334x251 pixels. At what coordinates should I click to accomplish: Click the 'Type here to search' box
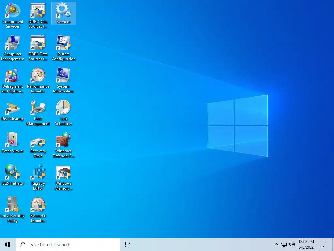tap(68, 244)
